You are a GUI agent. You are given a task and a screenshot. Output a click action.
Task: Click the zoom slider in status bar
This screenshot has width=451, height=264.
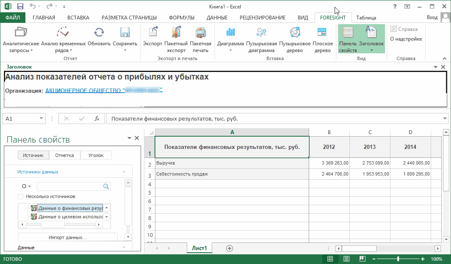(398, 259)
